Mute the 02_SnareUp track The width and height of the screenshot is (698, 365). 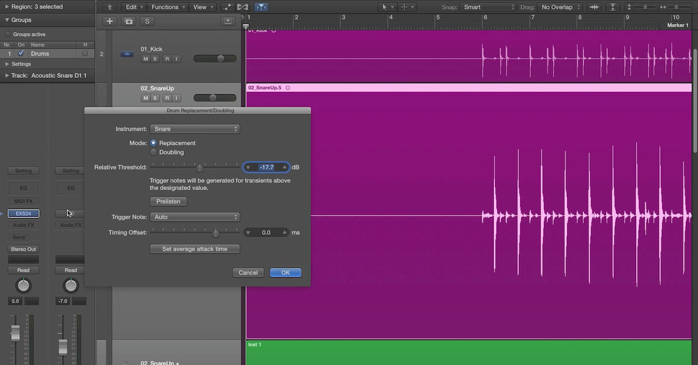point(145,98)
